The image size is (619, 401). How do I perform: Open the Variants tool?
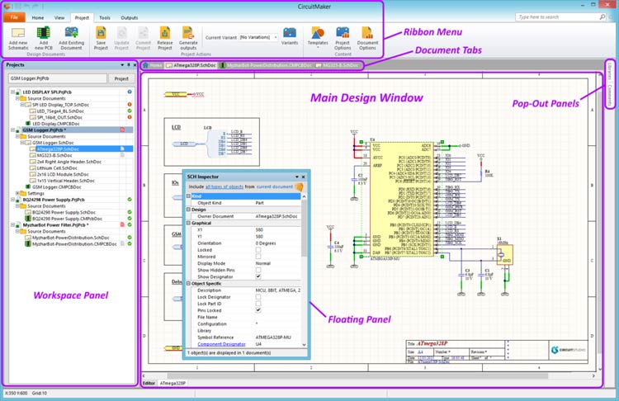click(x=290, y=33)
